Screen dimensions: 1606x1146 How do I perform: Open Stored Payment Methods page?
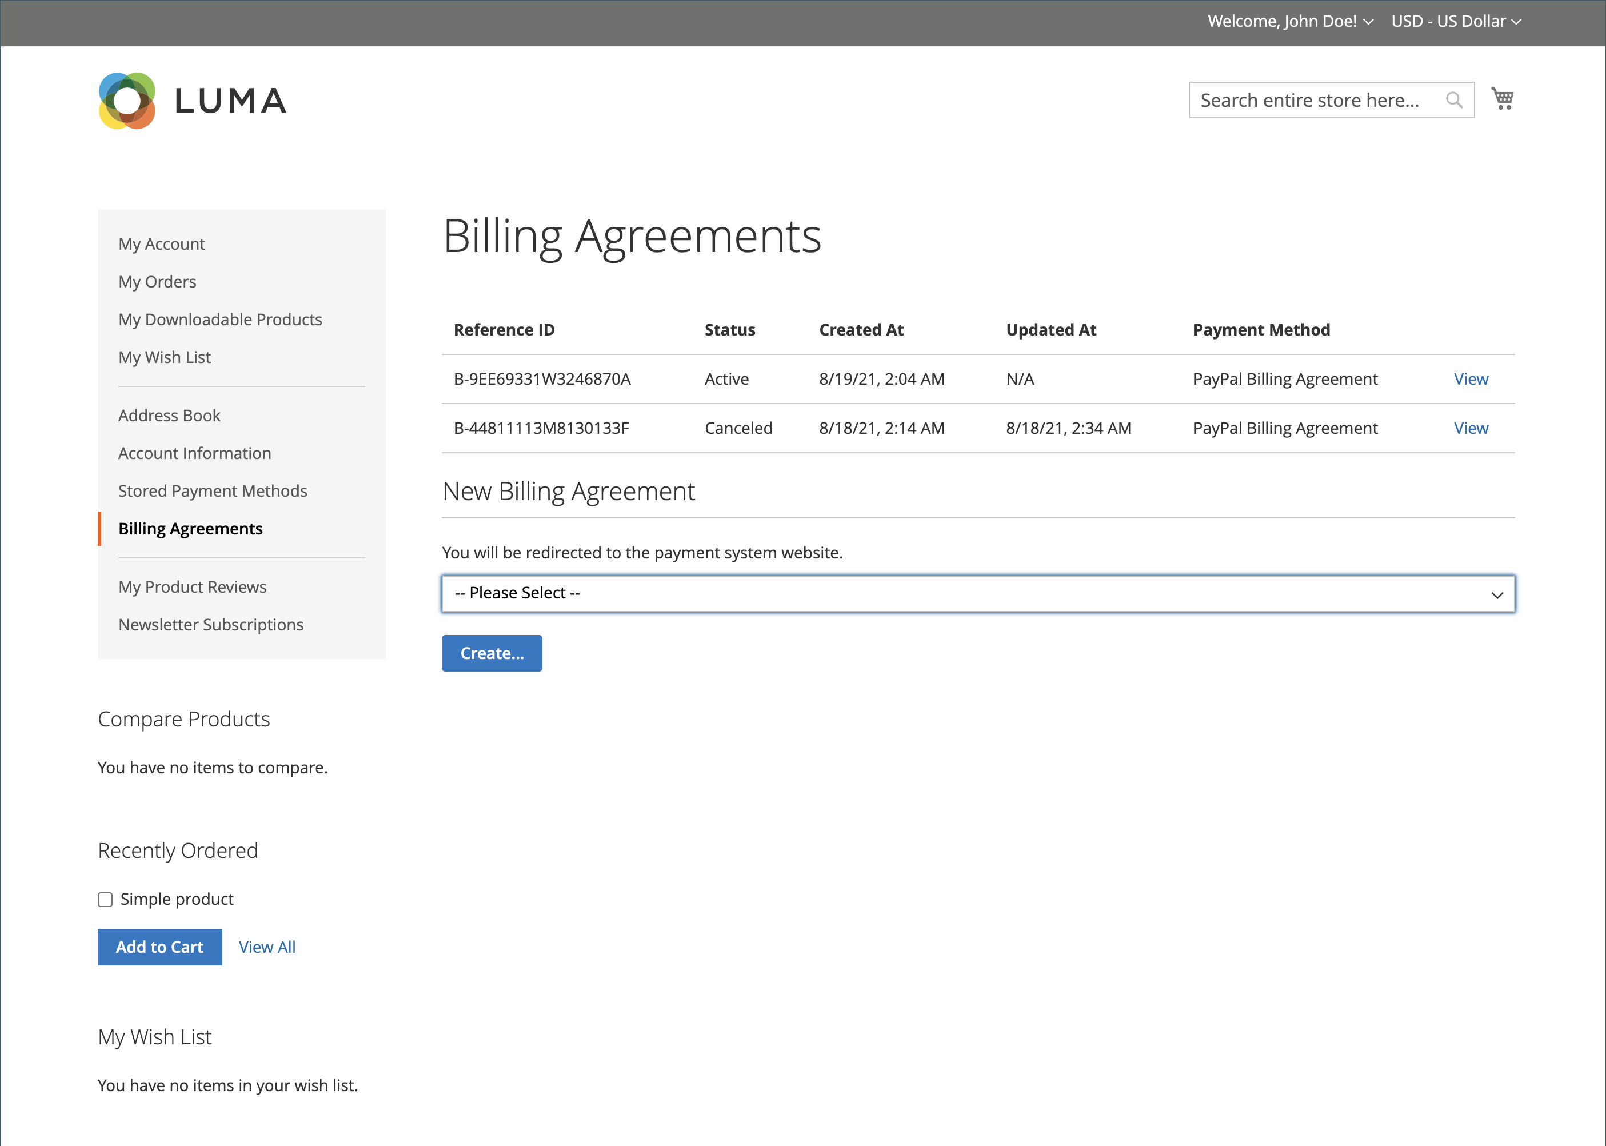[212, 490]
